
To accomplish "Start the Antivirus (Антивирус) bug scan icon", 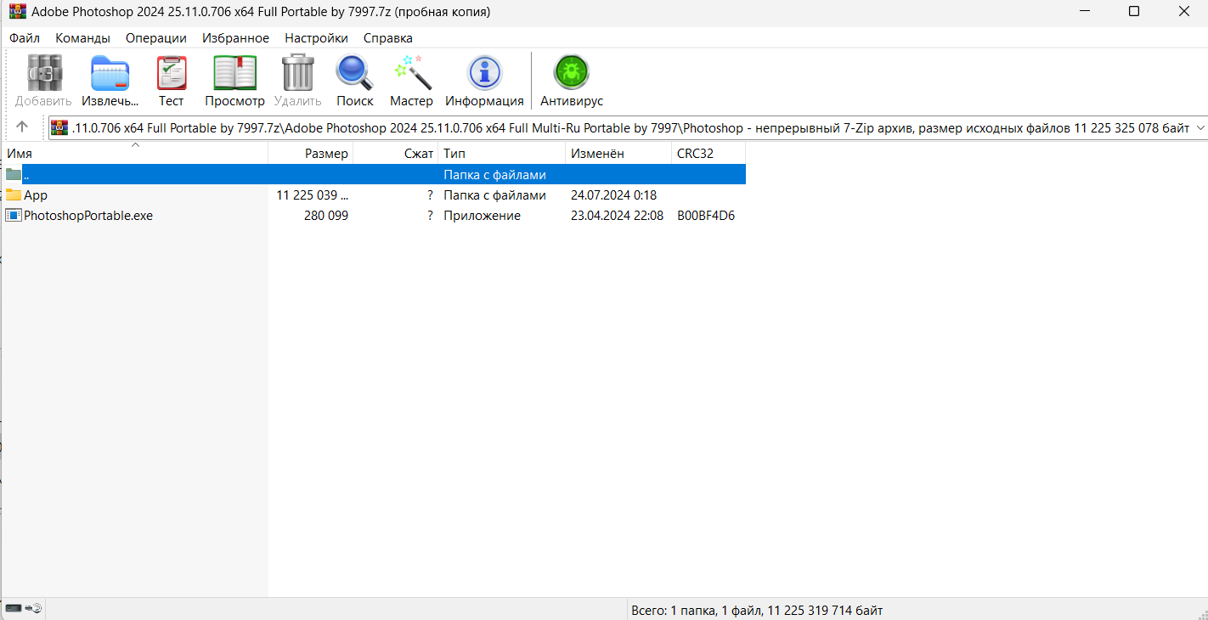I will 572,73.
